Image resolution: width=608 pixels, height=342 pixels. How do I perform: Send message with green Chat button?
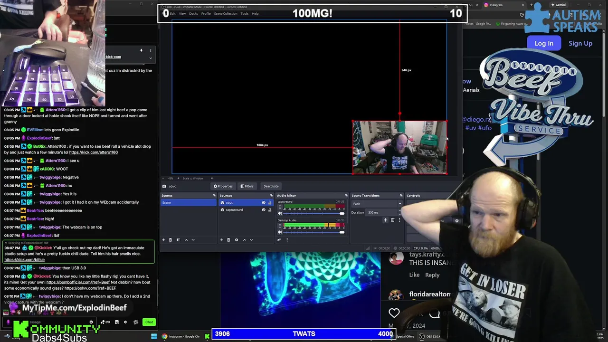149,322
